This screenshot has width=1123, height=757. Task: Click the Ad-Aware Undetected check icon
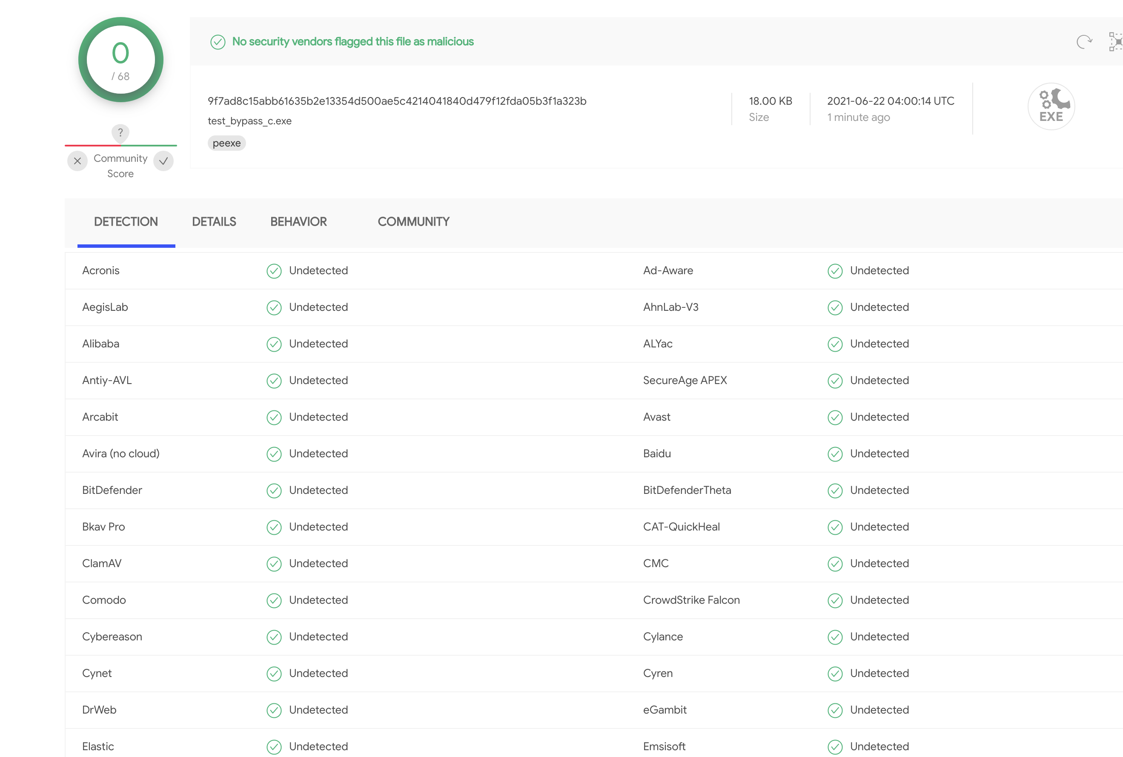coord(835,271)
